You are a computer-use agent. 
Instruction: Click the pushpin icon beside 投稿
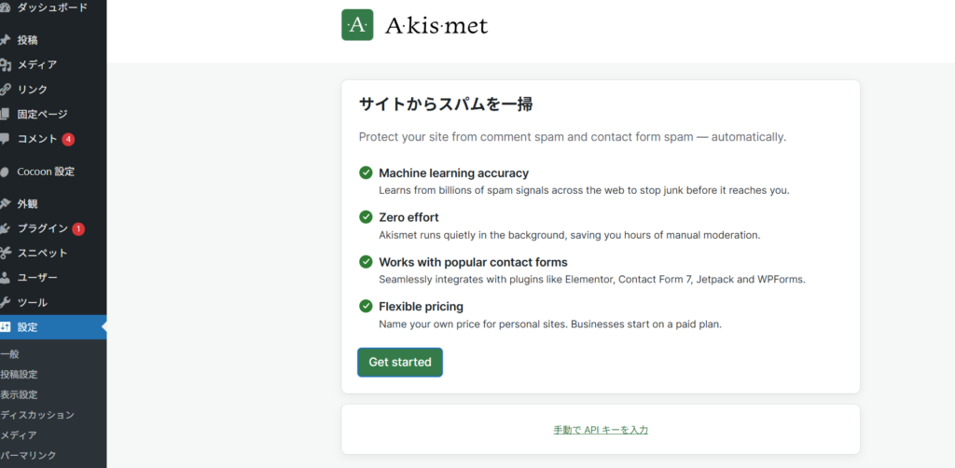[x=6, y=40]
